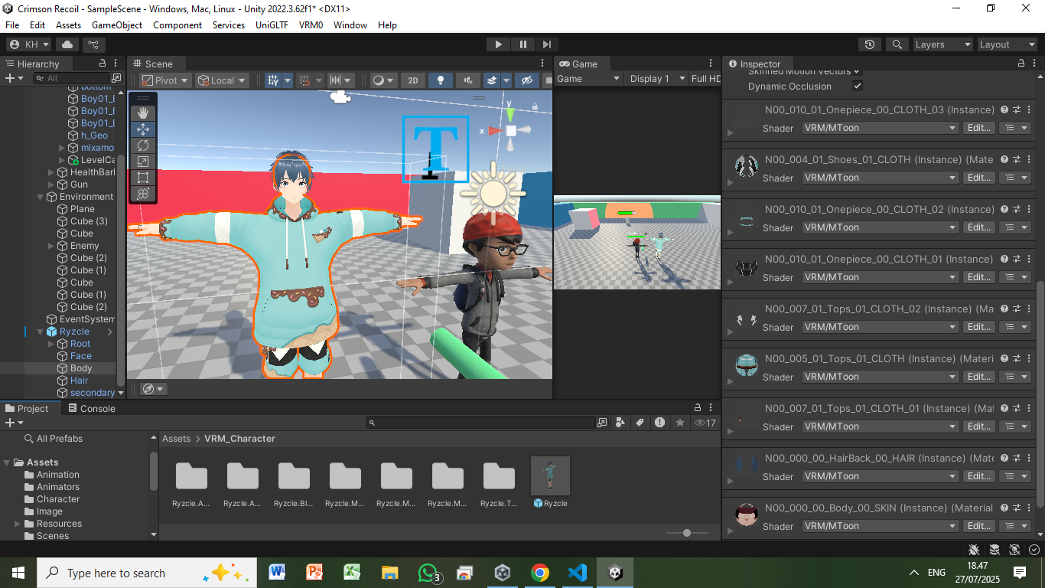Open the Layers dropdown
This screenshot has height=588, width=1045.
pyautogui.click(x=942, y=44)
